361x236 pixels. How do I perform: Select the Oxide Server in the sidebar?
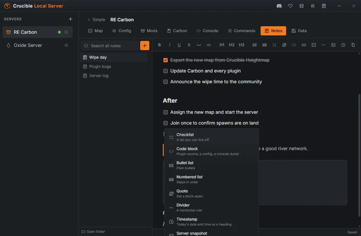click(37, 45)
